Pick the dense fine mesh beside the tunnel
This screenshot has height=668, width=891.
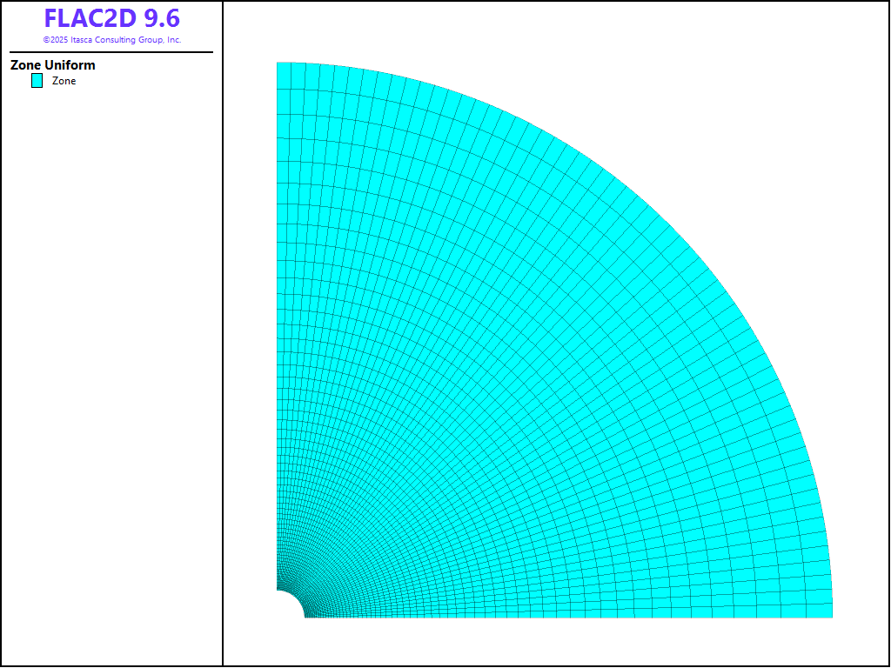(x=315, y=600)
